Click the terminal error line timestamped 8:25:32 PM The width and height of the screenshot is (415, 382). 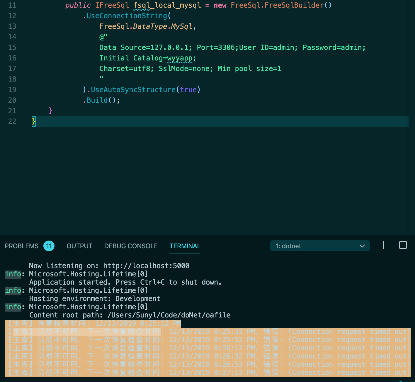(x=208, y=332)
